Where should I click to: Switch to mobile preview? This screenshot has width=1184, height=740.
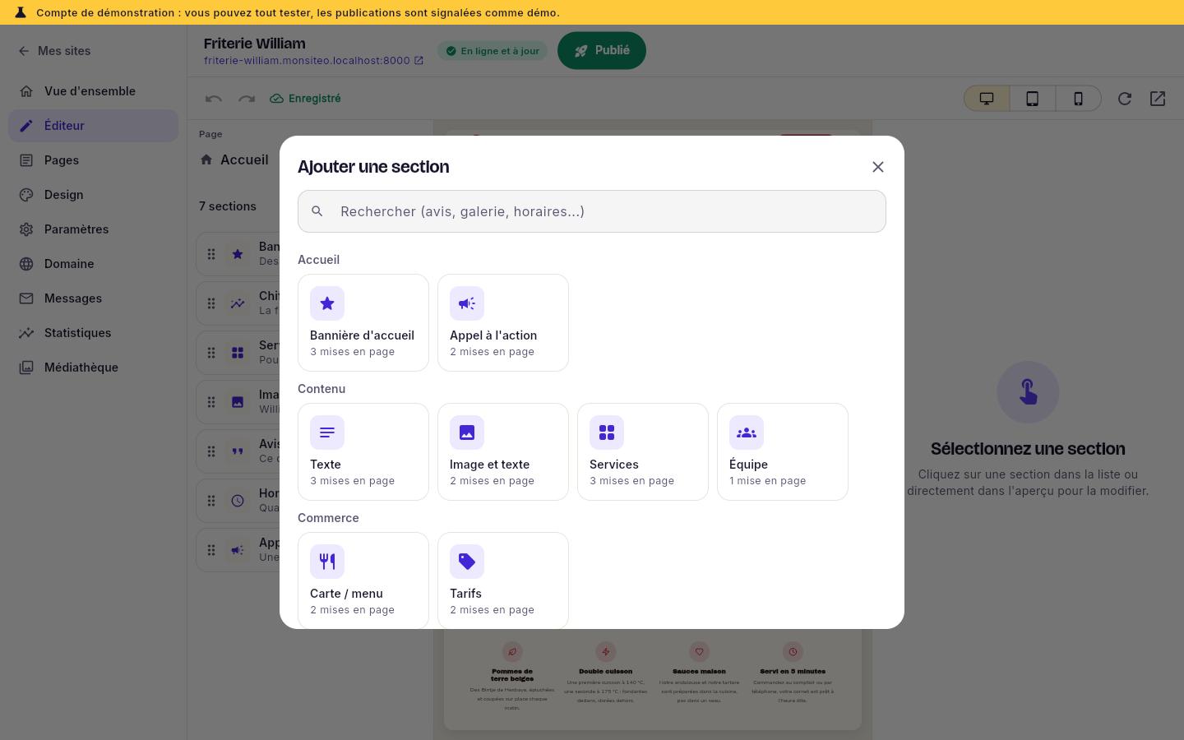[x=1079, y=99]
